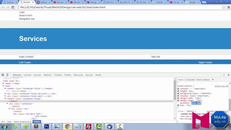Open Windows Start orb
Viewport: 231px width, 130px height.
point(5,127)
